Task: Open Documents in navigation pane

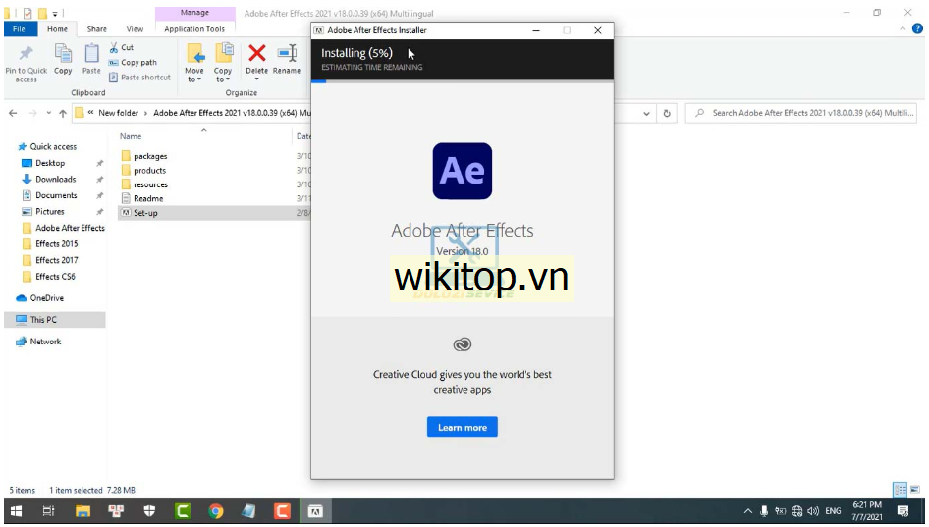Action: [56, 195]
